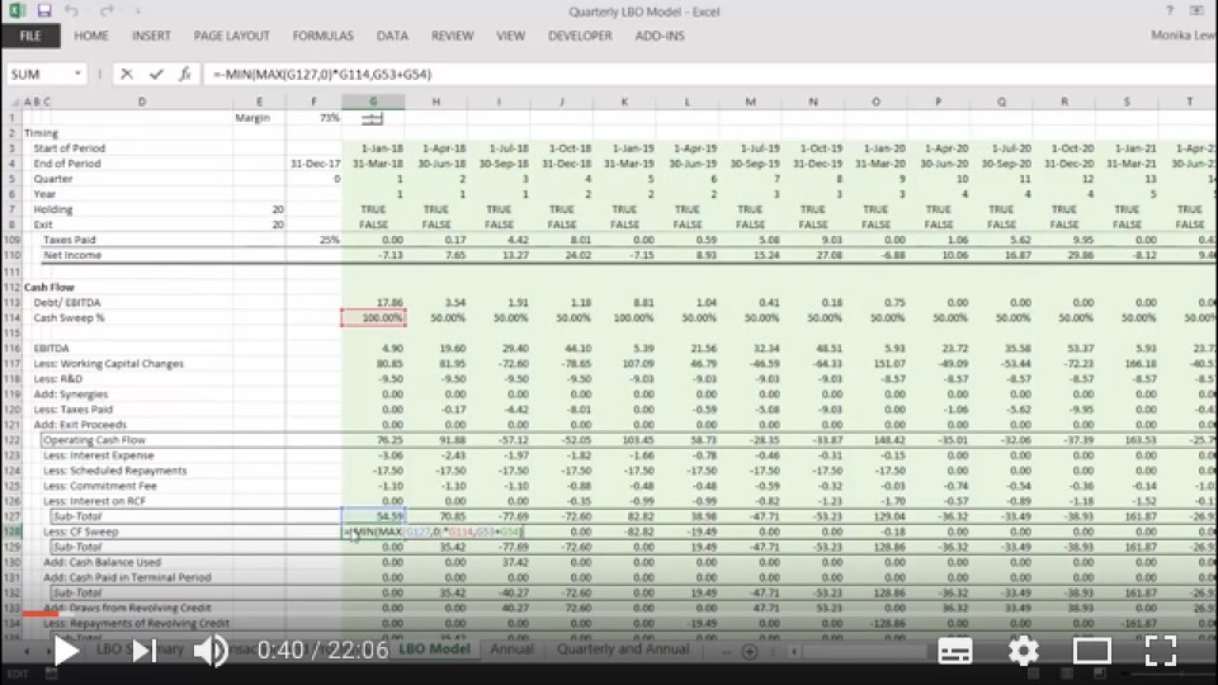Click the 31-Dec-17 end of period cell
Screen dimensions: 1218x685
[315, 164]
